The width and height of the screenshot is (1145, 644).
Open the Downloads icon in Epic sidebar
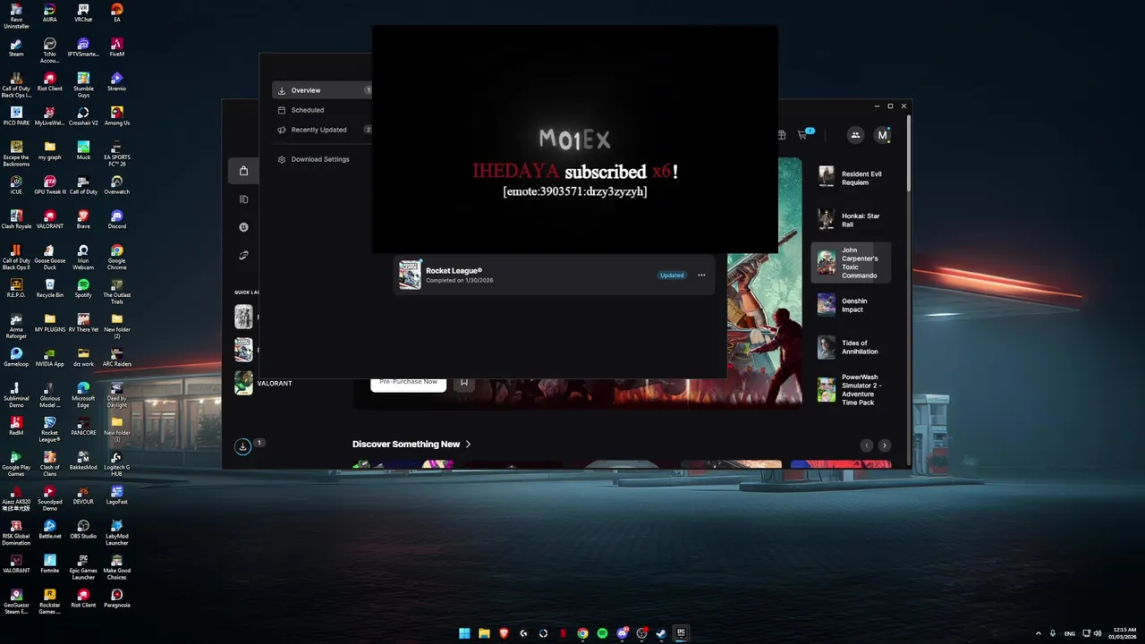[242, 446]
